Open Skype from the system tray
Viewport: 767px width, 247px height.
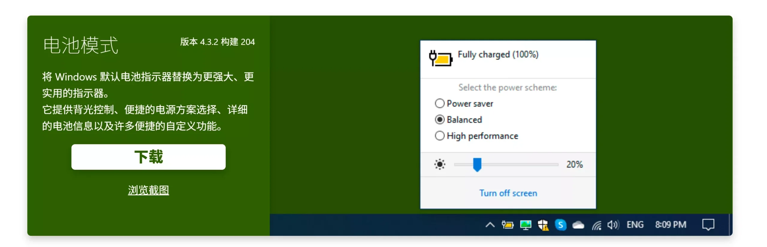561,225
